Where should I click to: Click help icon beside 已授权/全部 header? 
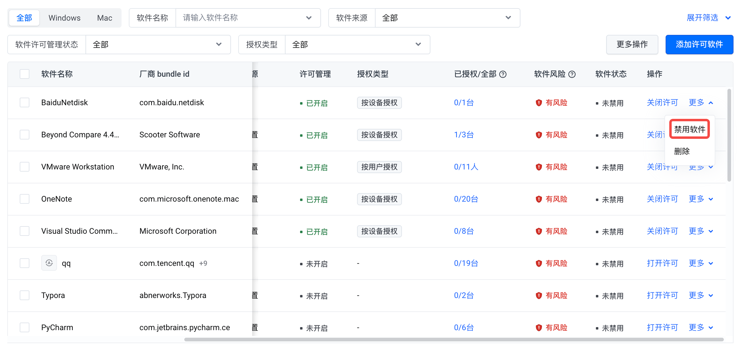pos(503,74)
